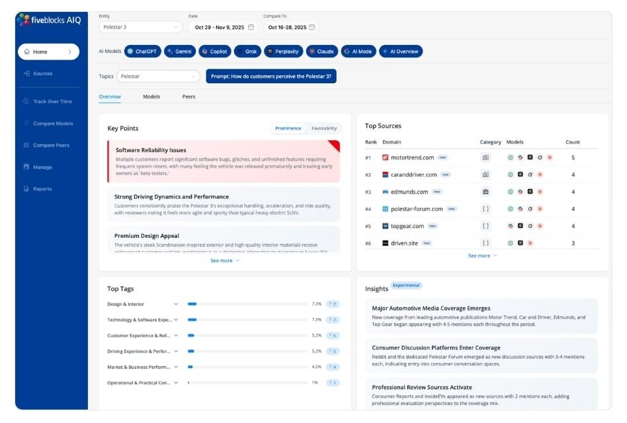Open Track Over Time clock icon
The width and height of the screenshot is (627, 423).
coord(26,101)
